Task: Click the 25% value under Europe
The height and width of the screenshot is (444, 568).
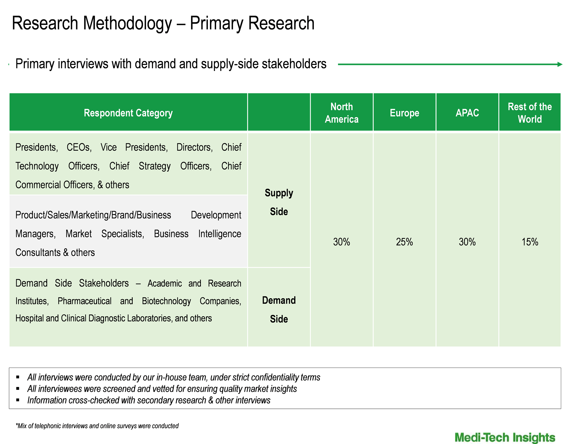Action: click(404, 242)
